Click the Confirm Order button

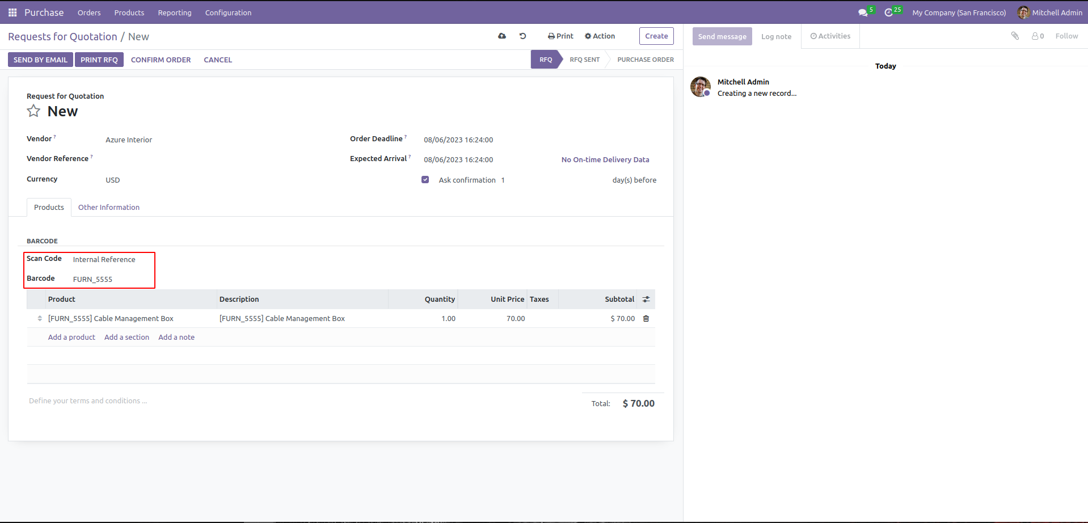161,60
